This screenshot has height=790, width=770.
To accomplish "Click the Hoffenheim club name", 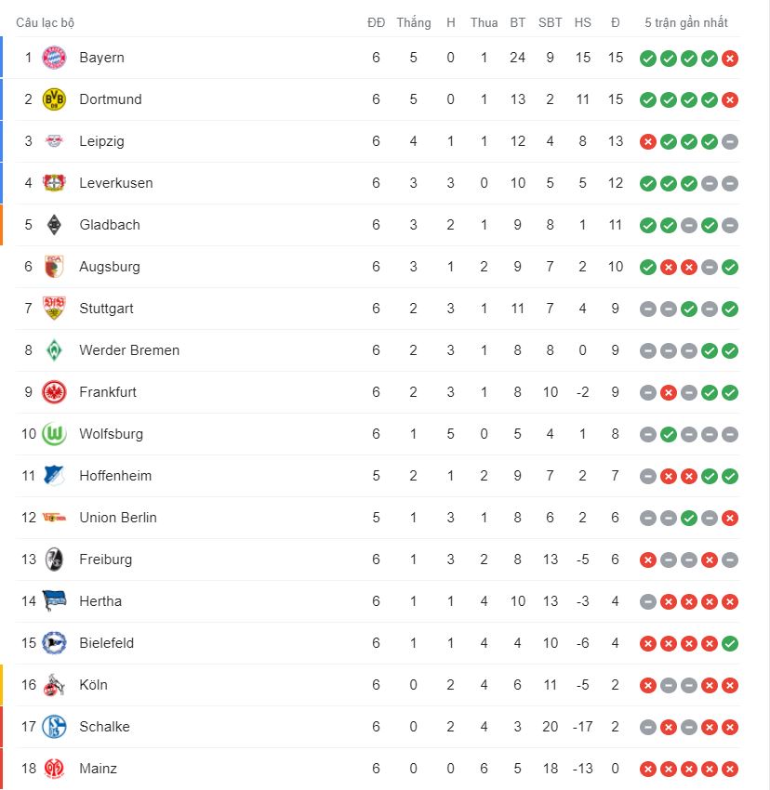I will [115, 476].
